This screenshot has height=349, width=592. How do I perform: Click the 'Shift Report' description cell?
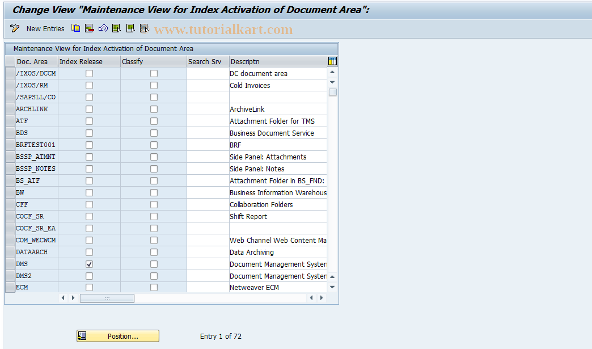point(278,216)
